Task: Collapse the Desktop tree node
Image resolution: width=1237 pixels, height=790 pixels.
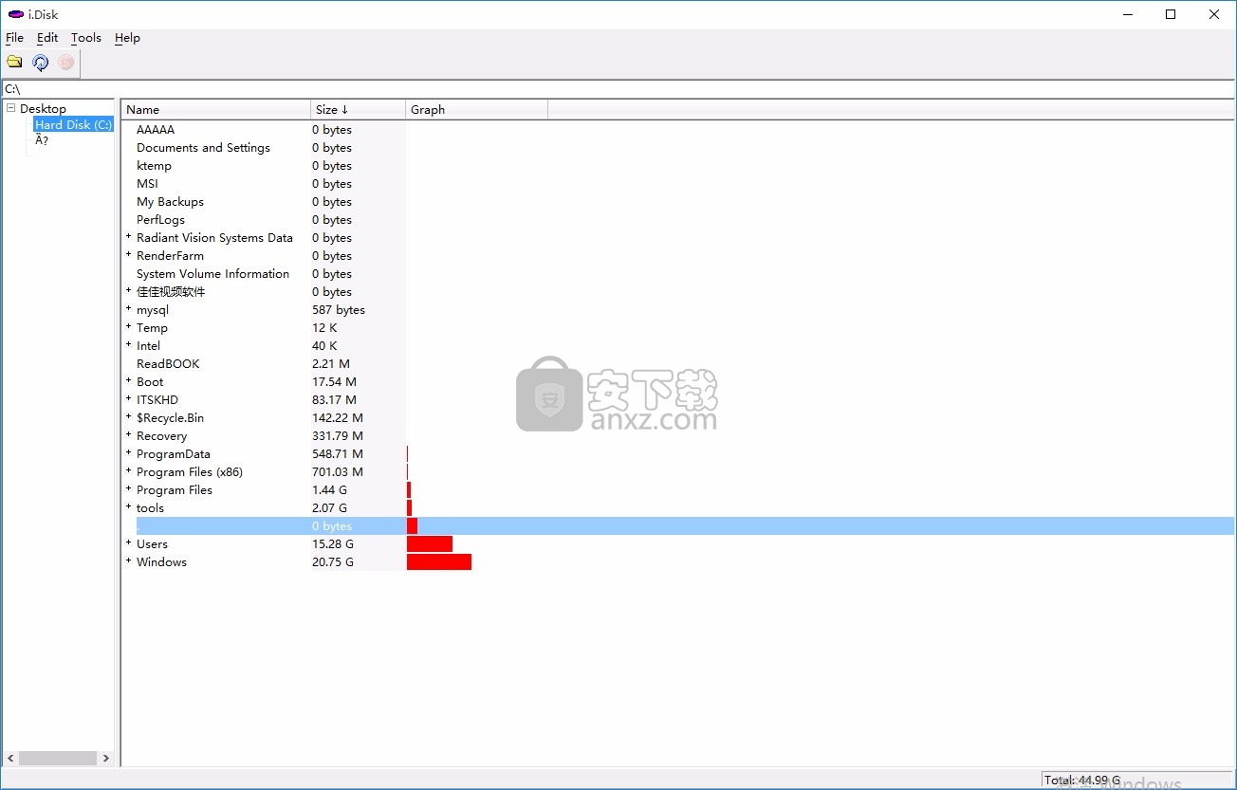Action: (x=11, y=108)
